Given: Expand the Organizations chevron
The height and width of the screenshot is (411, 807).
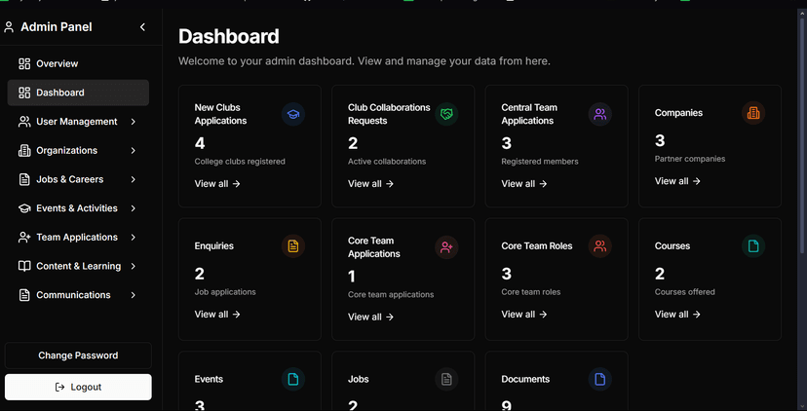Looking at the screenshot, I should coord(134,150).
